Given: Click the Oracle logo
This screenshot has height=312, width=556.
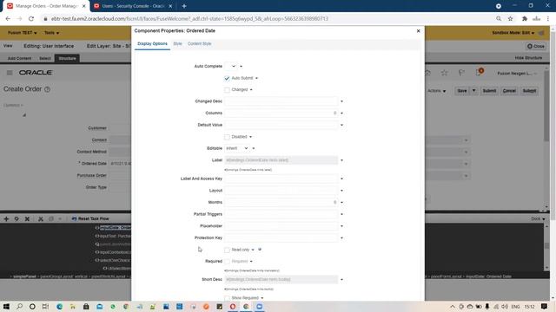Looking at the screenshot, I should point(36,73).
